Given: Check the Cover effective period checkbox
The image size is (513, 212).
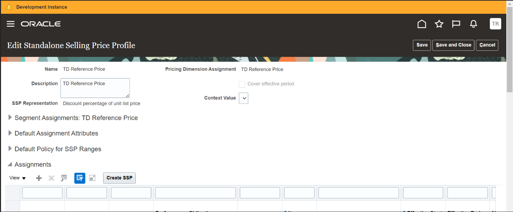Looking at the screenshot, I should click(242, 84).
